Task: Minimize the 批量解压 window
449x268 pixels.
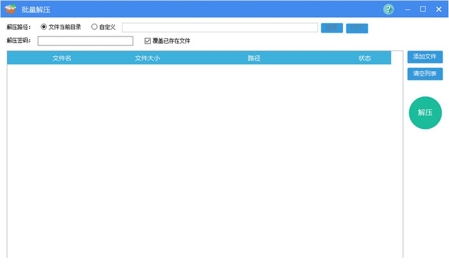Action: [x=408, y=9]
